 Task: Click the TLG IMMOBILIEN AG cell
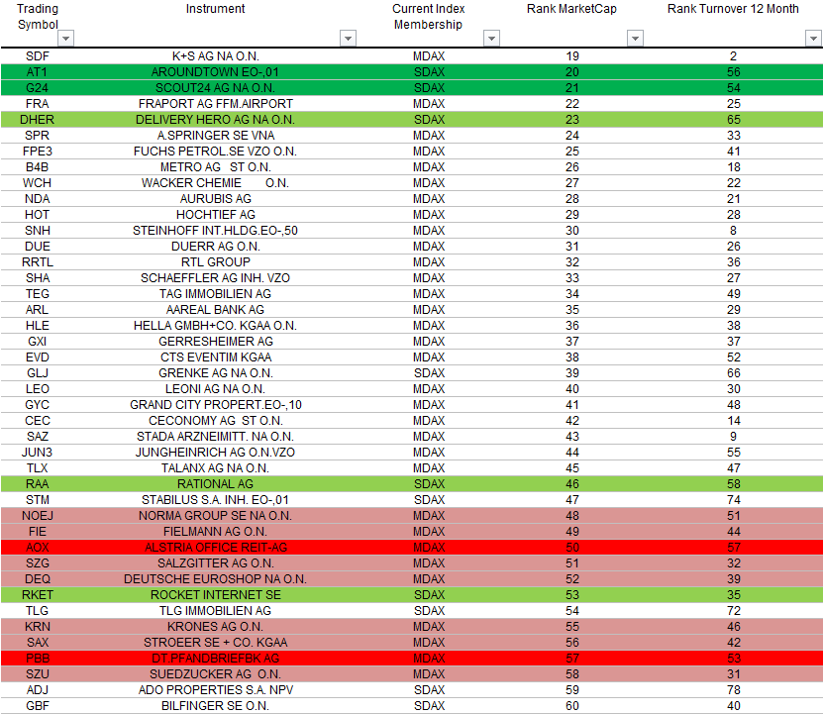click(x=215, y=611)
